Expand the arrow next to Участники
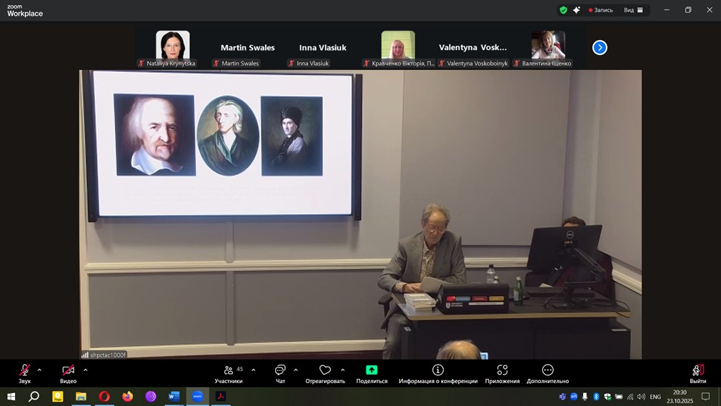Image resolution: width=721 pixels, height=406 pixels. [253, 370]
